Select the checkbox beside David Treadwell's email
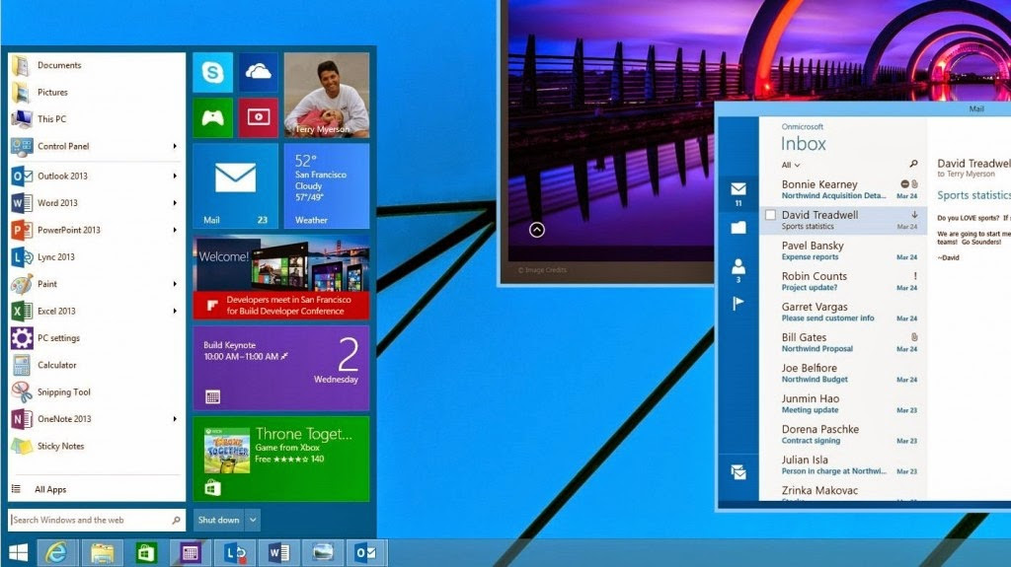Viewport: 1011px width, 567px height. [x=770, y=215]
